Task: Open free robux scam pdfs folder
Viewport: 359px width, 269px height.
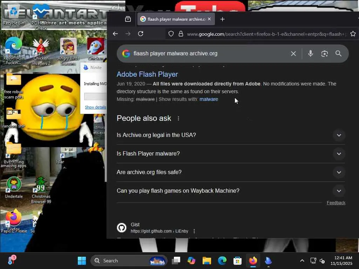Action: click(14, 87)
